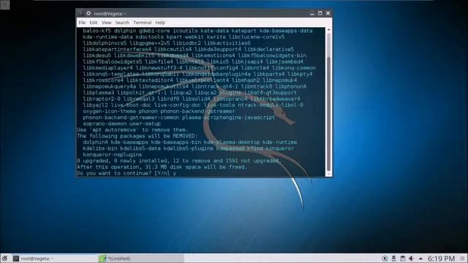This screenshot has height=263, width=468.
Task: Open the Edit menu
Action: (x=94, y=23)
